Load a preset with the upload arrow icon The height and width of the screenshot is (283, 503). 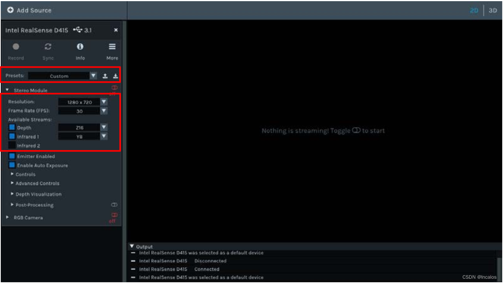tap(105, 76)
